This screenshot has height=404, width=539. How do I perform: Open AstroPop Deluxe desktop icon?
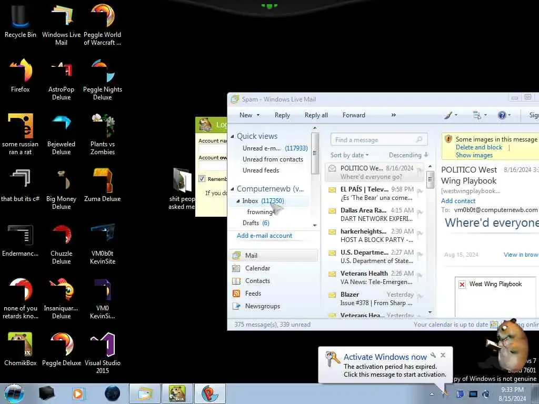(x=61, y=80)
